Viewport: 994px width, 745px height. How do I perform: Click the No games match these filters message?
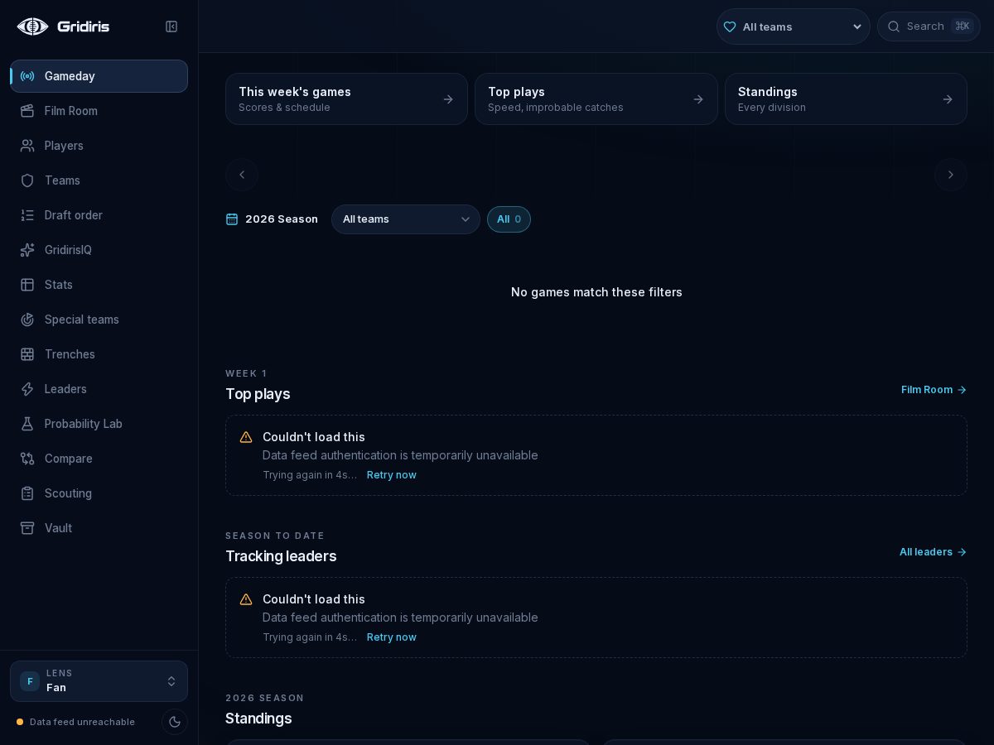[596, 292]
